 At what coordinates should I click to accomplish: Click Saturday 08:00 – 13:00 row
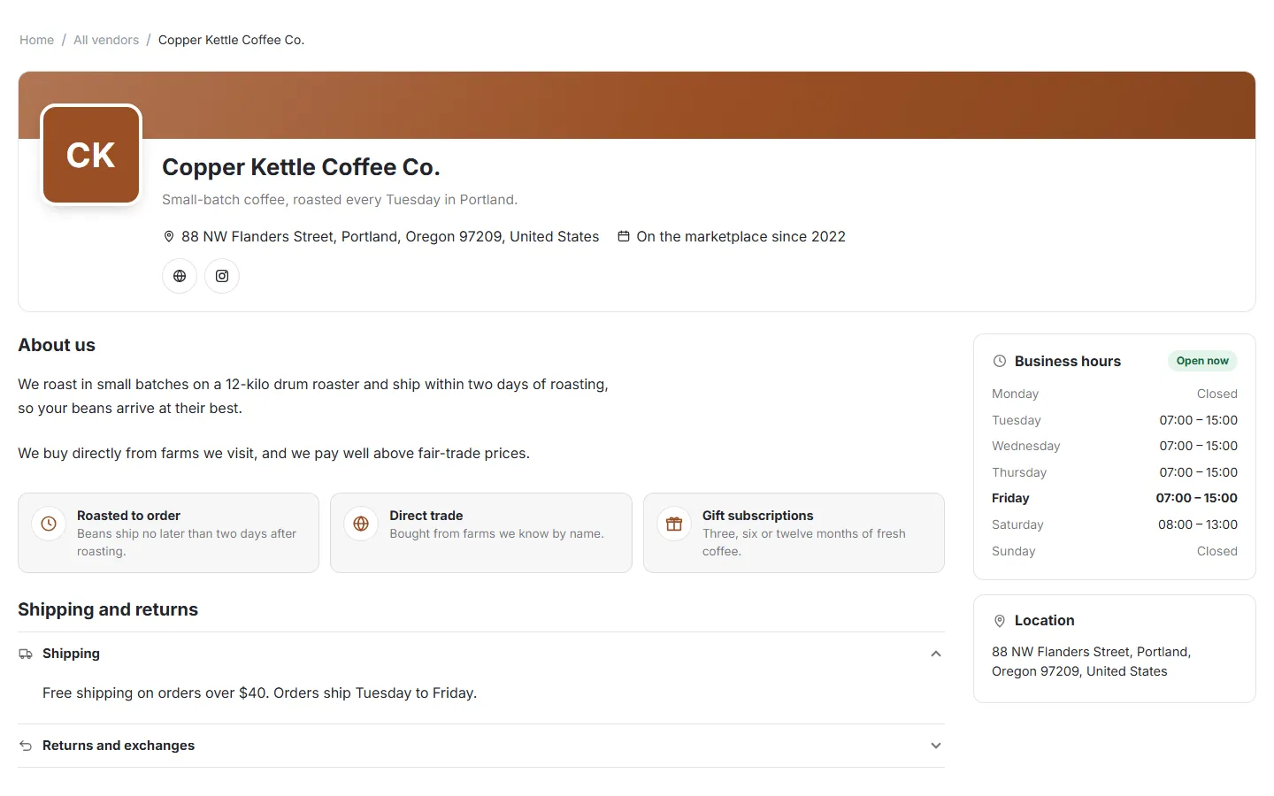[x=1115, y=524]
